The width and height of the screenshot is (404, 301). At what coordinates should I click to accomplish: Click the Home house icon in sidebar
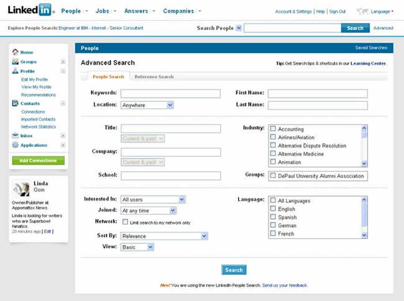tap(15, 52)
